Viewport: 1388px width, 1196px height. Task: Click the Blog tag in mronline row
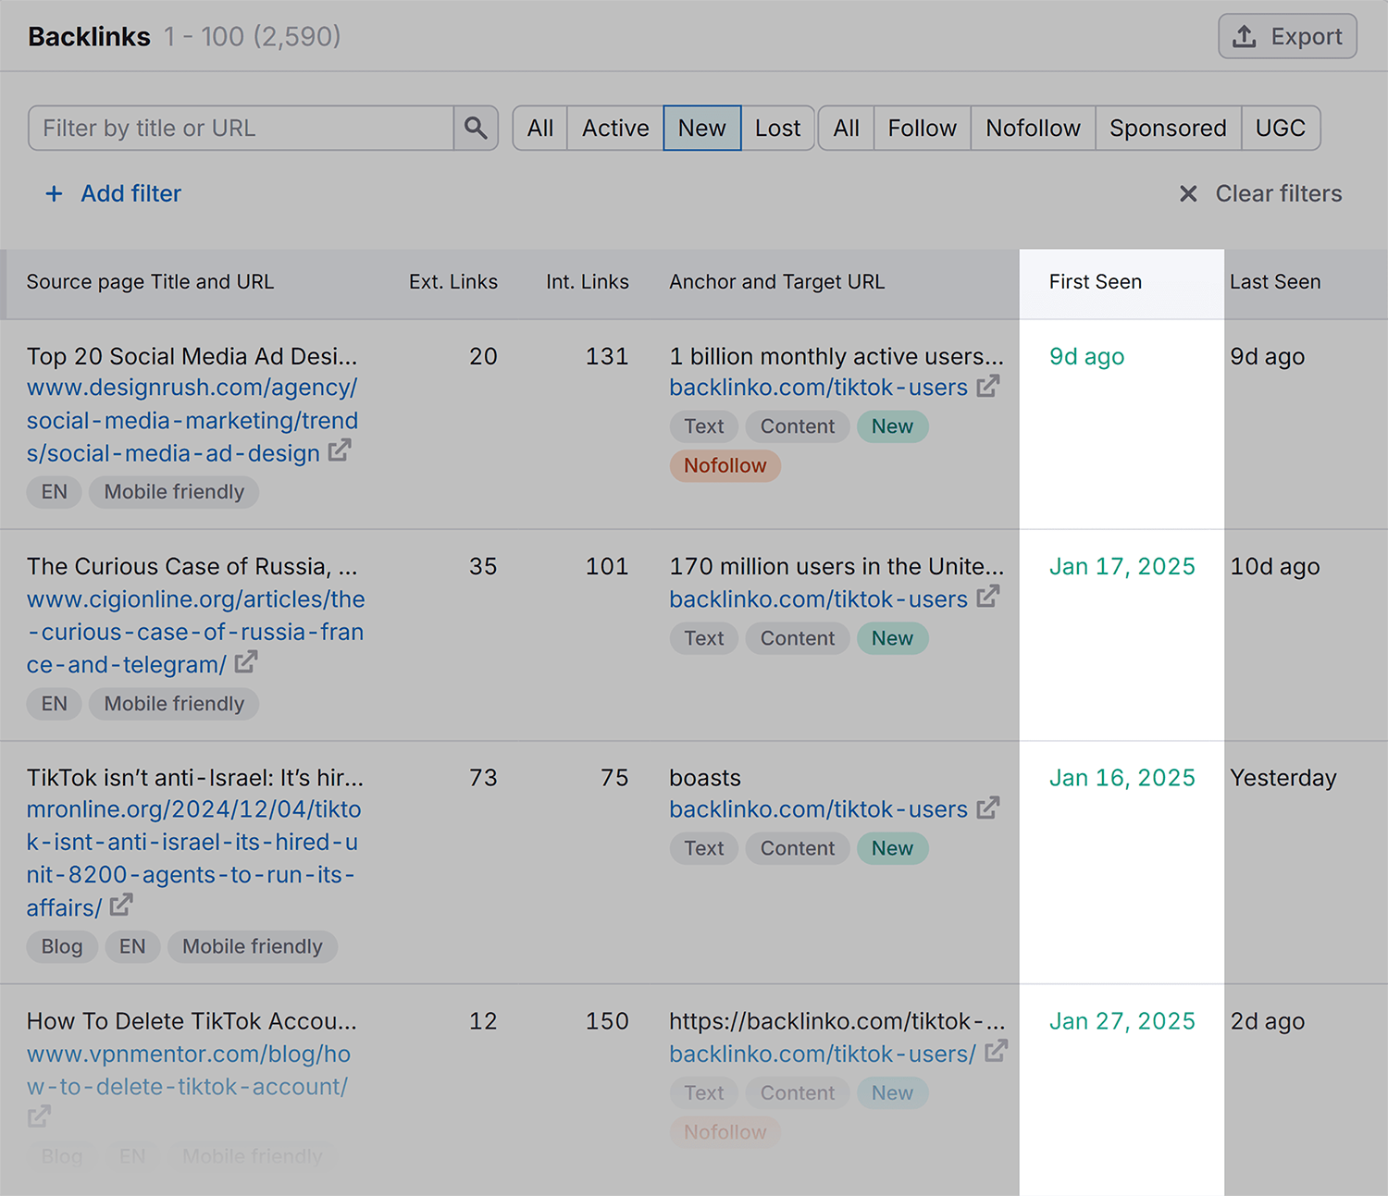click(62, 946)
